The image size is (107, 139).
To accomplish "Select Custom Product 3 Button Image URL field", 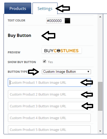I will [49, 106].
